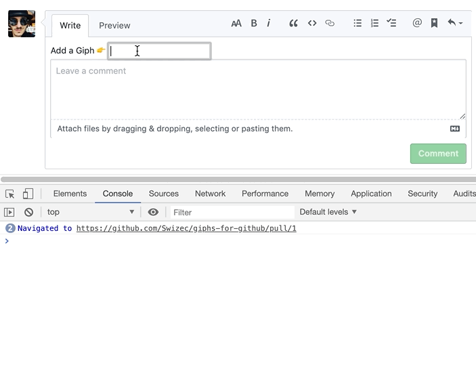Screen dimensions: 476x390
Task: Insert a bulleted list
Action: click(x=358, y=23)
